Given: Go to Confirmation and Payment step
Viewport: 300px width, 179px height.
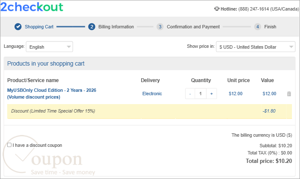Looking at the screenshot, I should coord(193,27).
